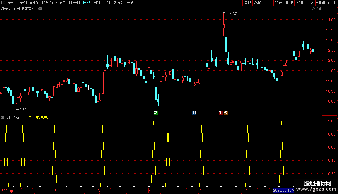Click month 5 marker on time axis
This screenshot has height=194, width=338.
[200, 191]
